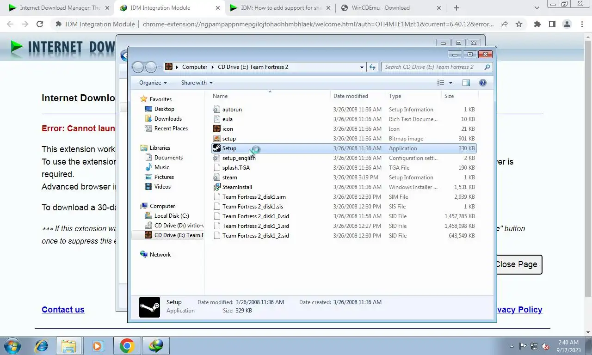592x355 pixels.
Task: Select Team Fortress 2_disk1_2.sid file
Action: [344, 236]
